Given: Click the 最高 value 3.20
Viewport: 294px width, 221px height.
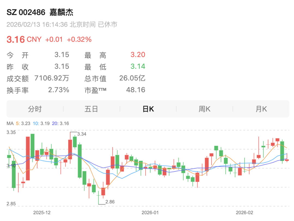Looking at the screenshot, I should pos(138,55).
